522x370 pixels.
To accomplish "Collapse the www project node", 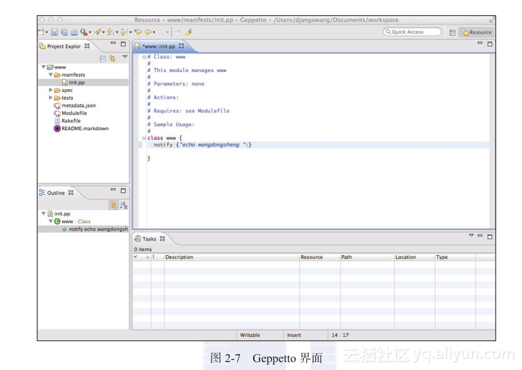I will [x=43, y=67].
